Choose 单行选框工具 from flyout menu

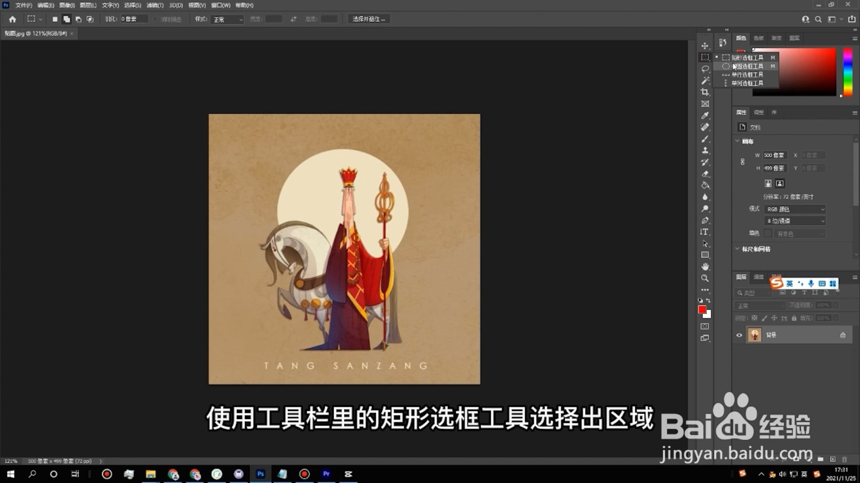(747, 75)
